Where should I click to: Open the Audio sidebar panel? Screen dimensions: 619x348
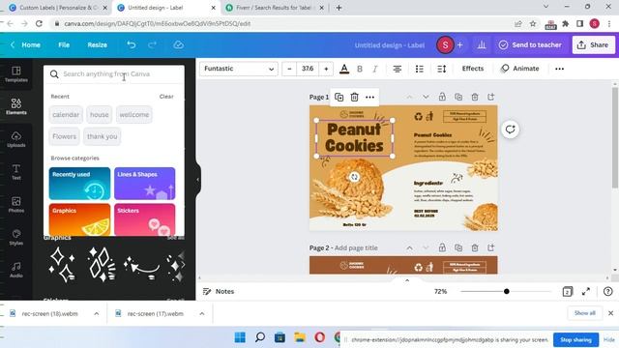point(15,270)
